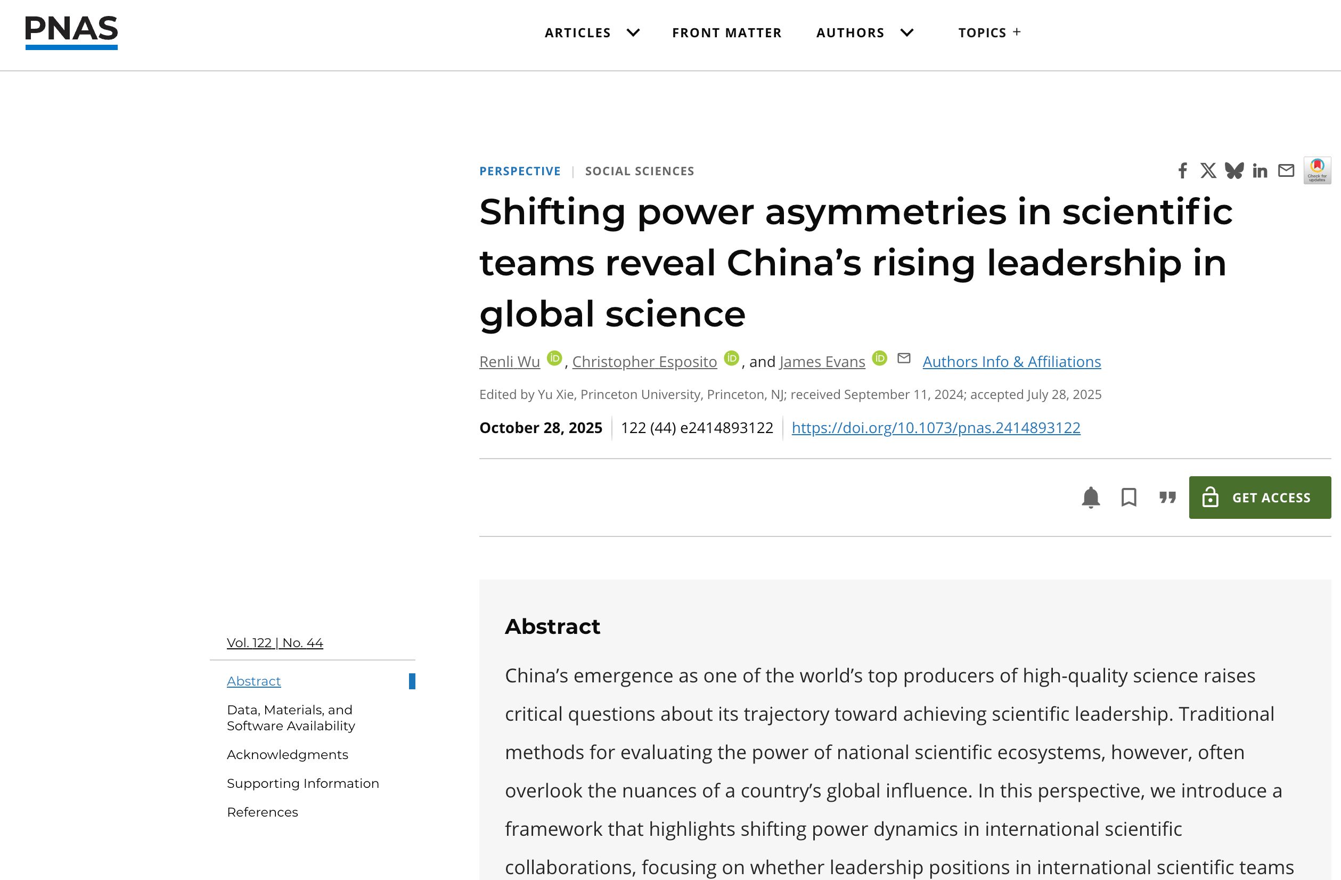Viewport: 1341px width, 880px height.
Task: Bookmark this article for later
Action: pos(1129,497)
